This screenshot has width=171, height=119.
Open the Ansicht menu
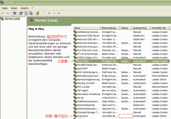[25, 8]
